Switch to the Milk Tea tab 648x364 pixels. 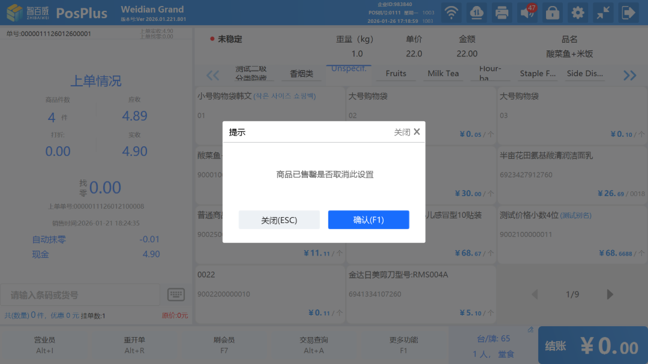443,74
